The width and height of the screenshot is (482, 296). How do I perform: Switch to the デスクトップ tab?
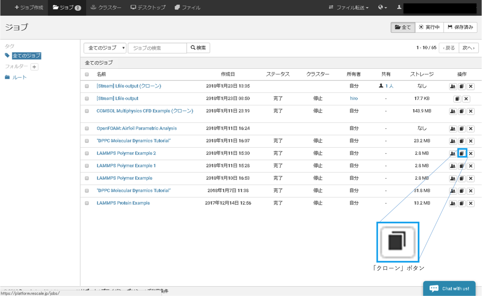(148, 7)
